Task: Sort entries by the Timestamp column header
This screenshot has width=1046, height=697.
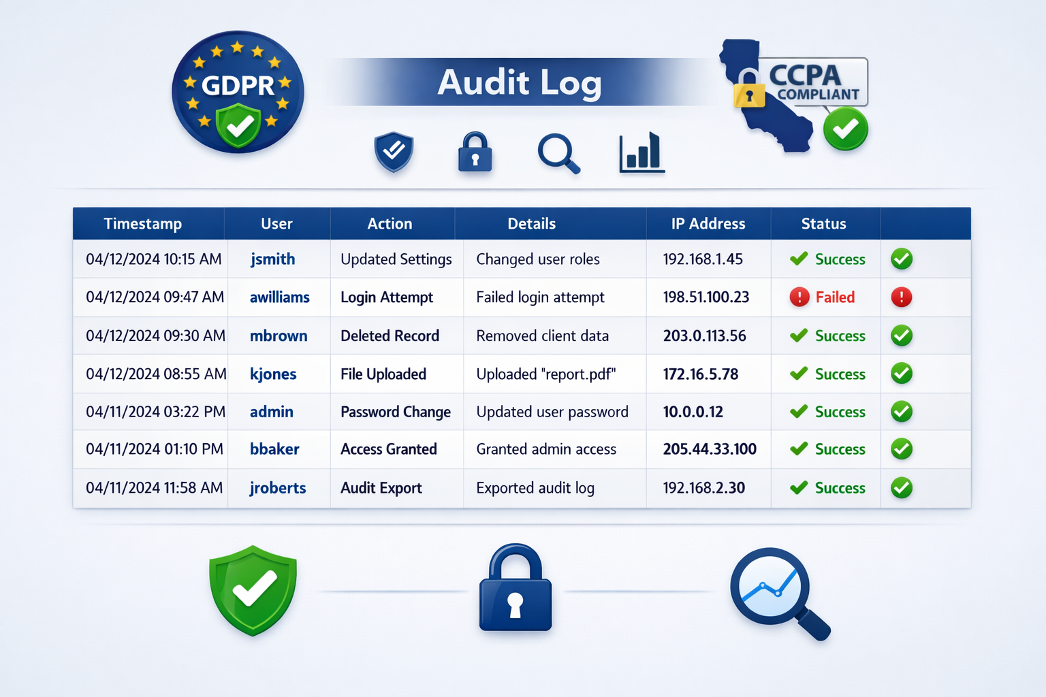Action: pos(143,223)
